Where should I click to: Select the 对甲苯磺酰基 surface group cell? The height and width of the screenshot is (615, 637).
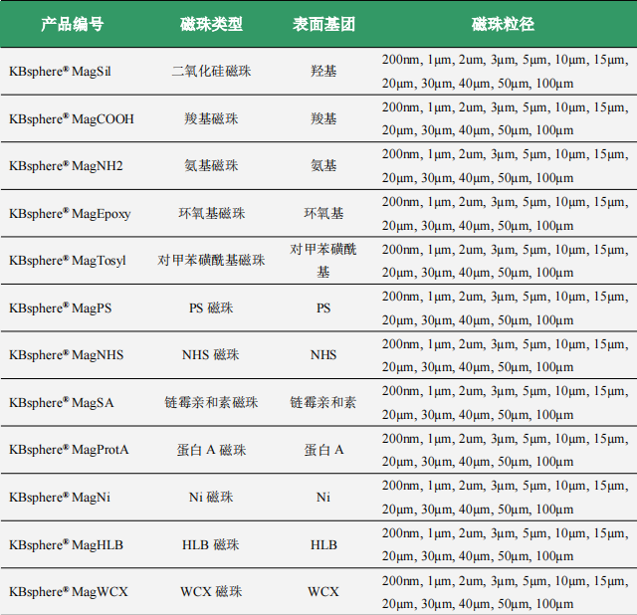click(323, 261)
